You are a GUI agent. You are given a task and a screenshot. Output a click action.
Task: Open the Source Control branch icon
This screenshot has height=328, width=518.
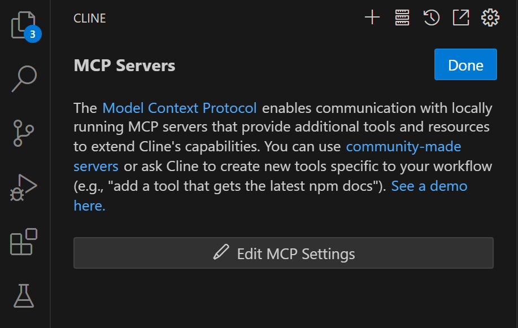24,133
